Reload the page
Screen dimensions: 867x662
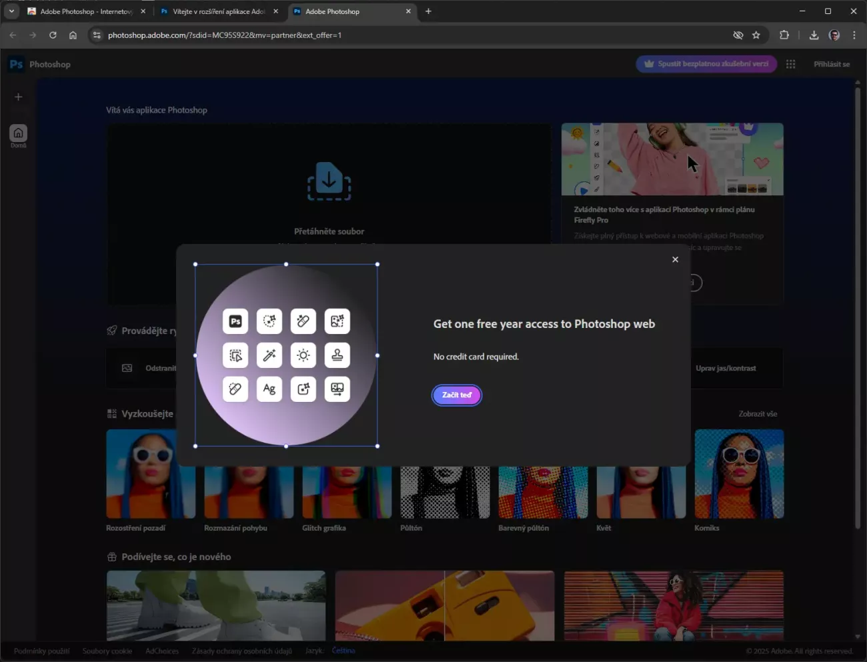coord(53,35)
